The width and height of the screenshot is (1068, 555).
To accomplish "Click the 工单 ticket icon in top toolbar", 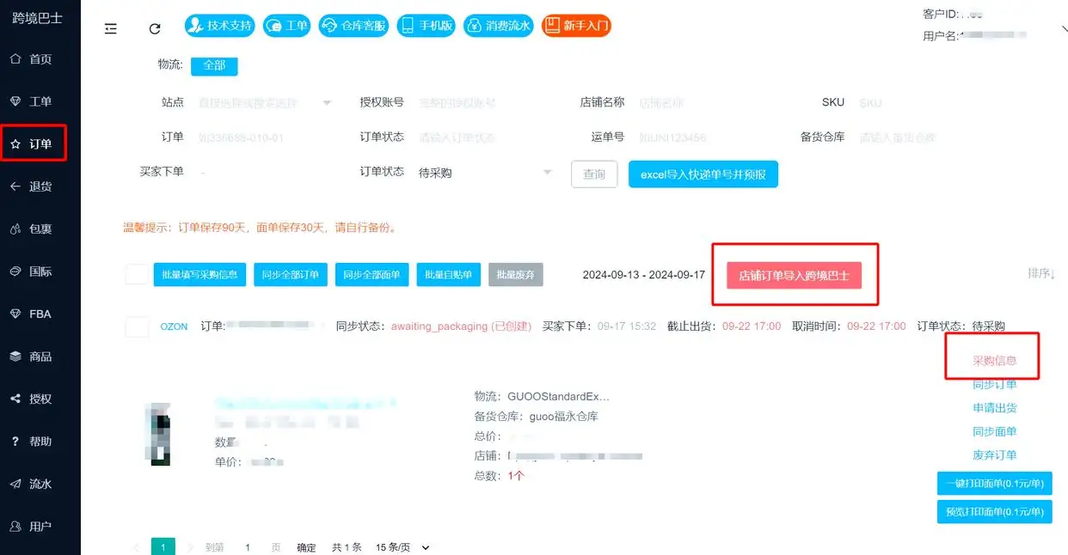I will point(286,25).
